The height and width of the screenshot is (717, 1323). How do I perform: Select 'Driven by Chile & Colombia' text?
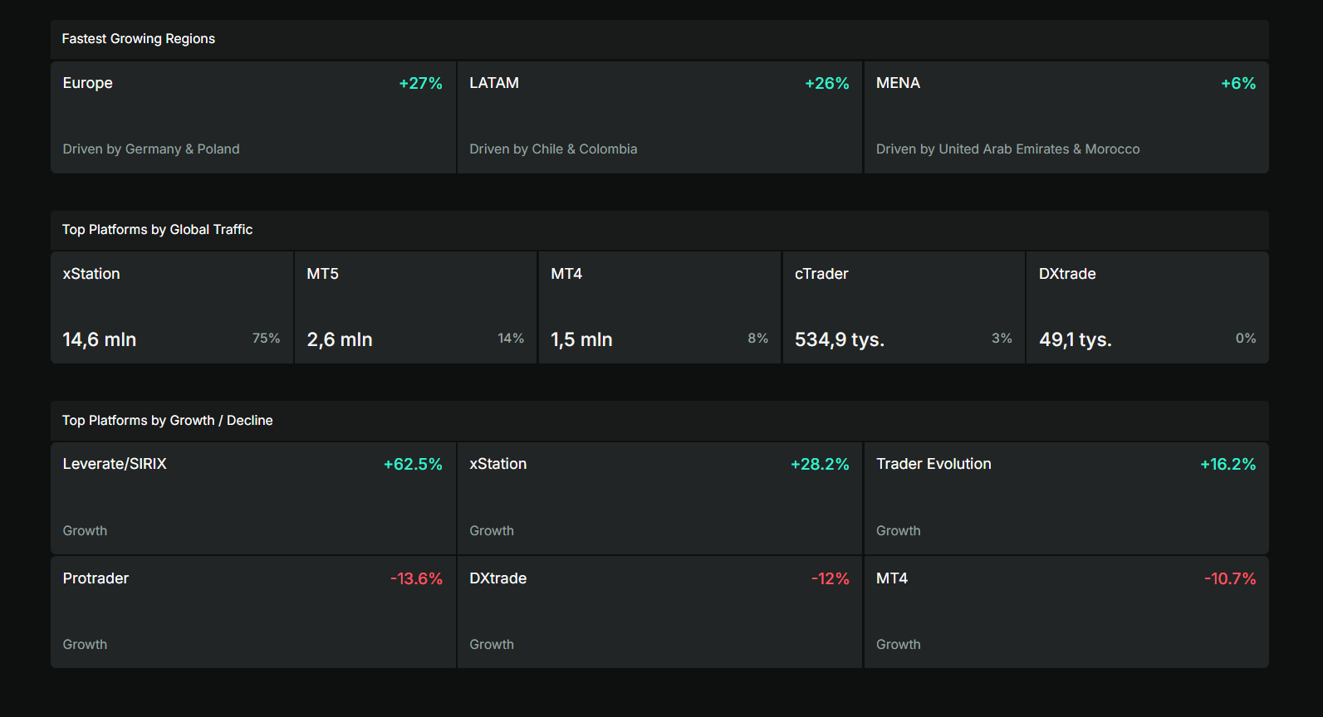[x=553, y=149]
